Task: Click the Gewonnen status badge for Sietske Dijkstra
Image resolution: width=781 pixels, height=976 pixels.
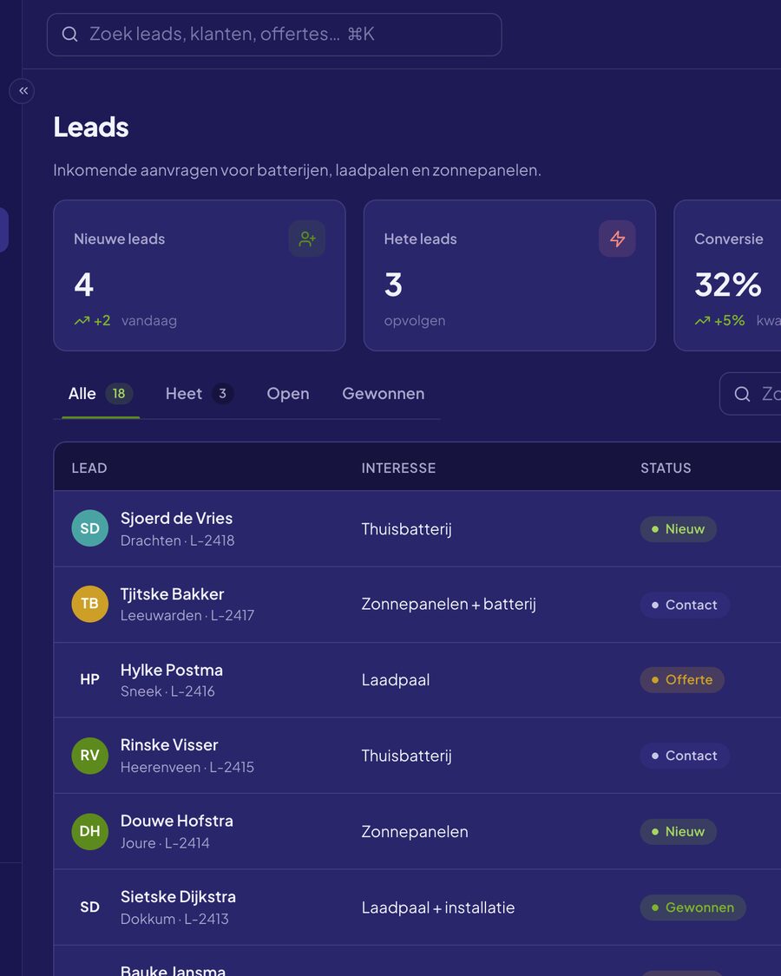Action: click(693, 907)
